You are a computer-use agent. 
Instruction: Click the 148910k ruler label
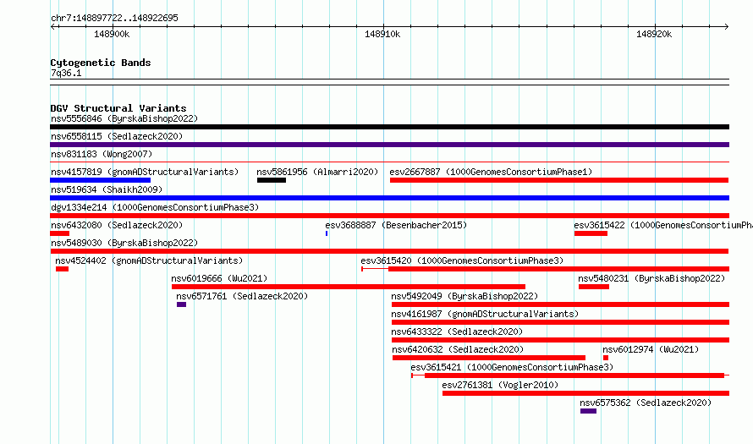[x=382, y=34]
